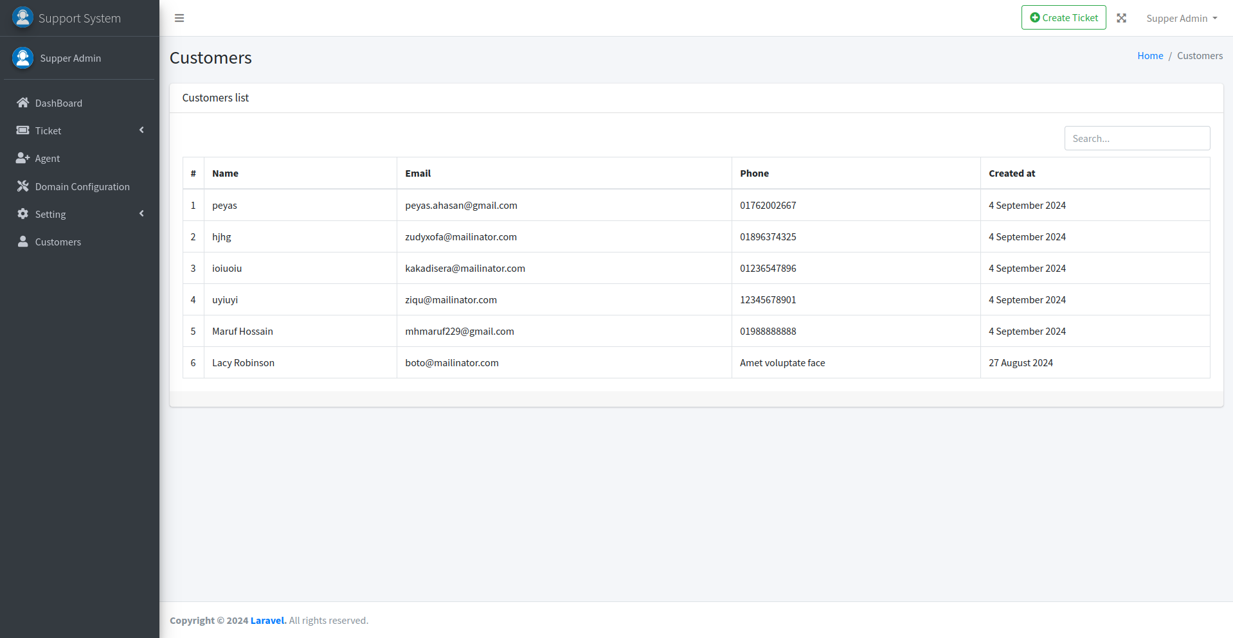The width and height of the screenshot is (1233, 638).
Task: Expand the Setting submenu chevron
Action: (141, 214)
